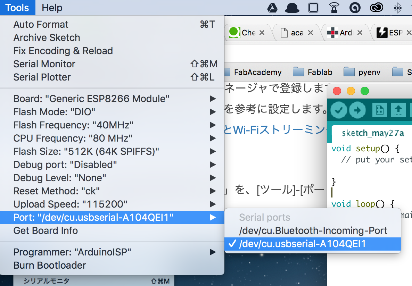This screenshot has width=412, height=286.
Task: Select Auto Format menu entry
Action: (112, 24)
